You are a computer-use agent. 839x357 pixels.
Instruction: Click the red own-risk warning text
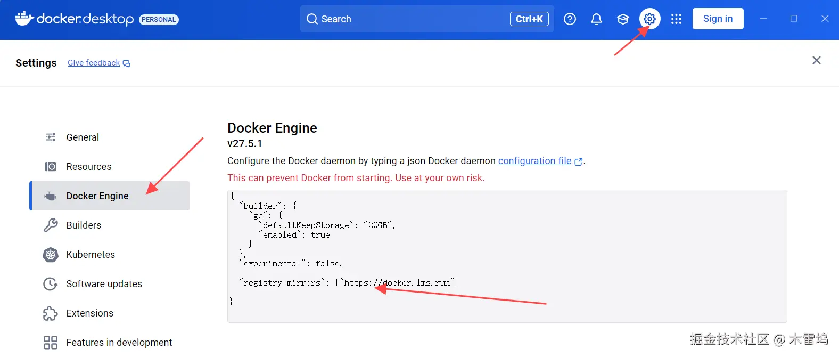(x=356, y=178)
